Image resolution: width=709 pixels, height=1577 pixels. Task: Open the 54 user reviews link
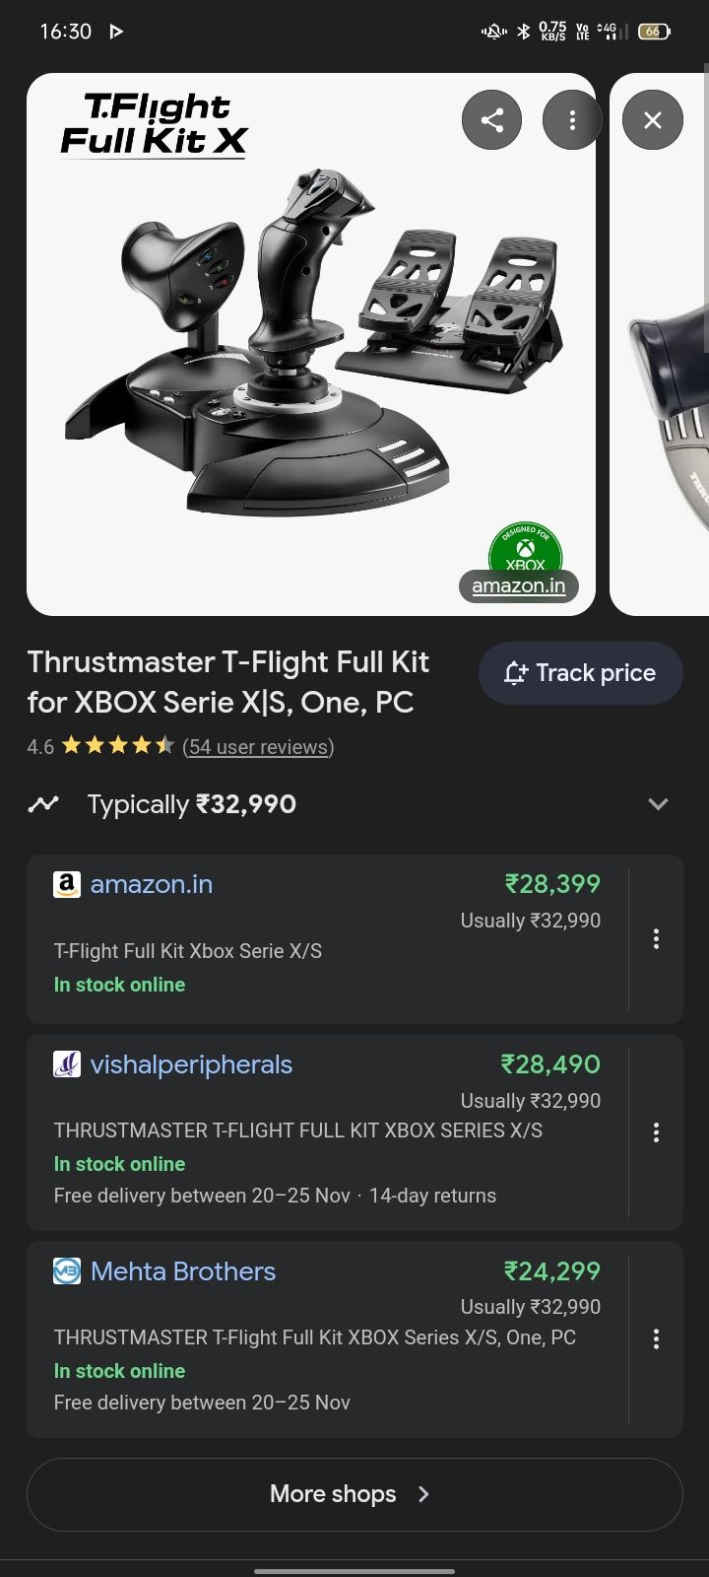(x=258, y=747)
